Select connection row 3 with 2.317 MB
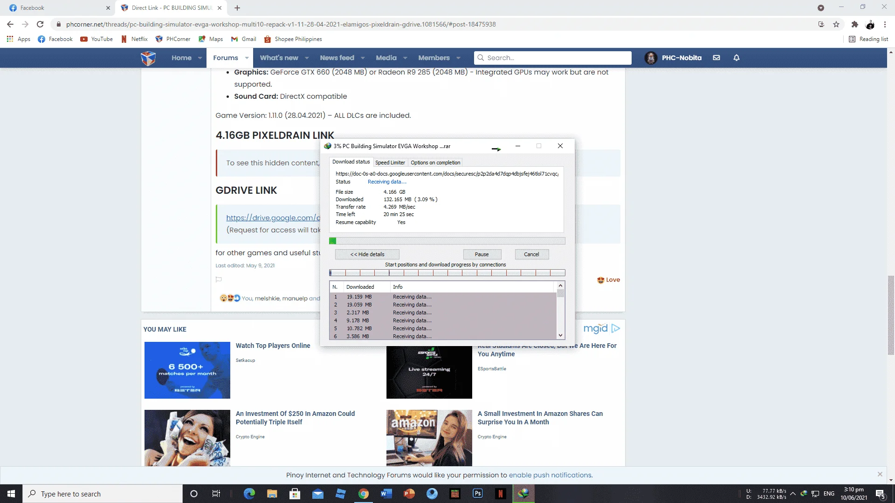895x503 pixels. click(443, 313)
